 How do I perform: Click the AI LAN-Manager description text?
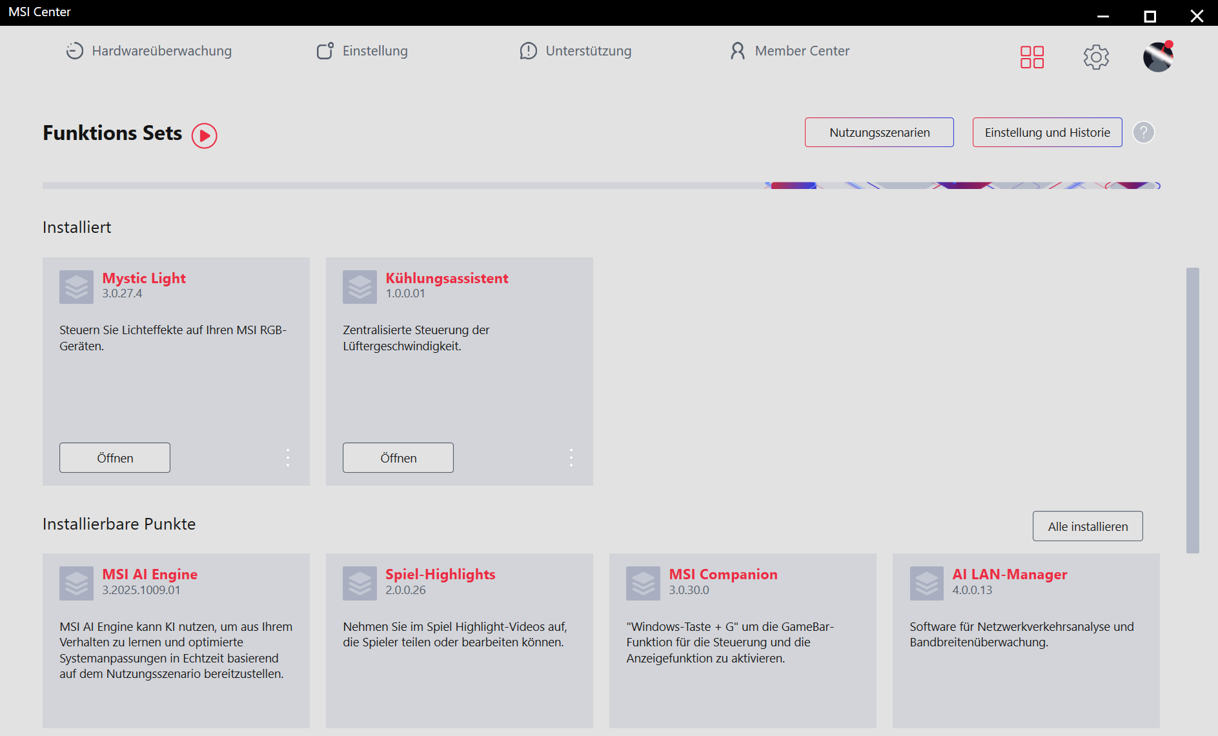1022,634
